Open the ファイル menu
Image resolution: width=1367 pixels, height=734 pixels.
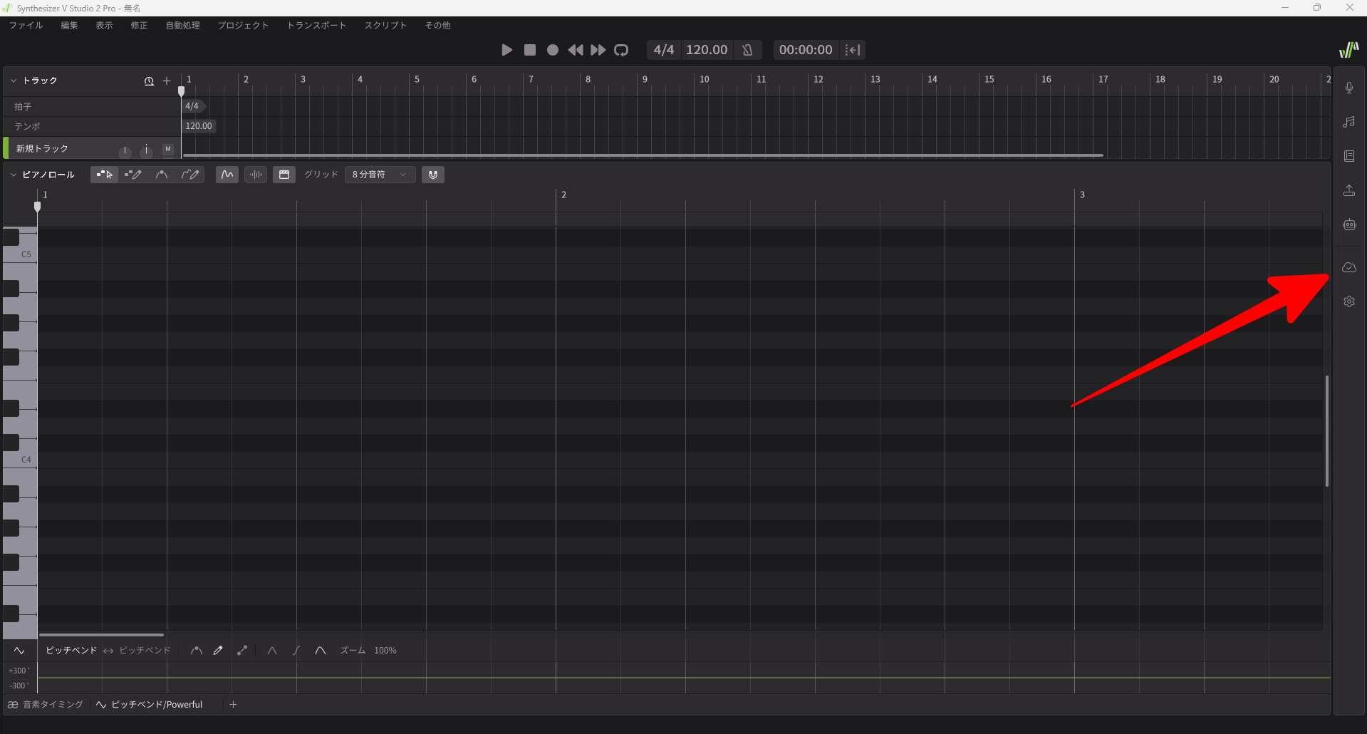pyautogui.click(x=26, y=26)
